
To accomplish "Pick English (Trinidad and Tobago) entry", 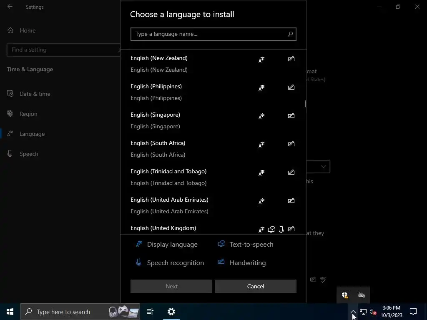I will pyautogui.click(x=213, y=177).
